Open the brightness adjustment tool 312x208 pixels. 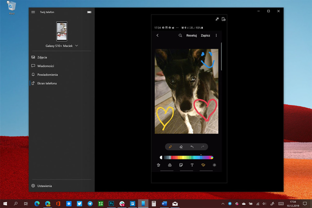(x=214, y=165)
